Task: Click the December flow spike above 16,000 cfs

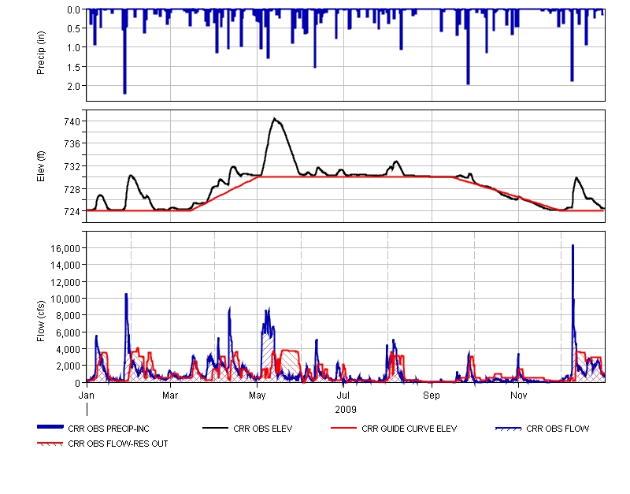Action: pos(573,246)
